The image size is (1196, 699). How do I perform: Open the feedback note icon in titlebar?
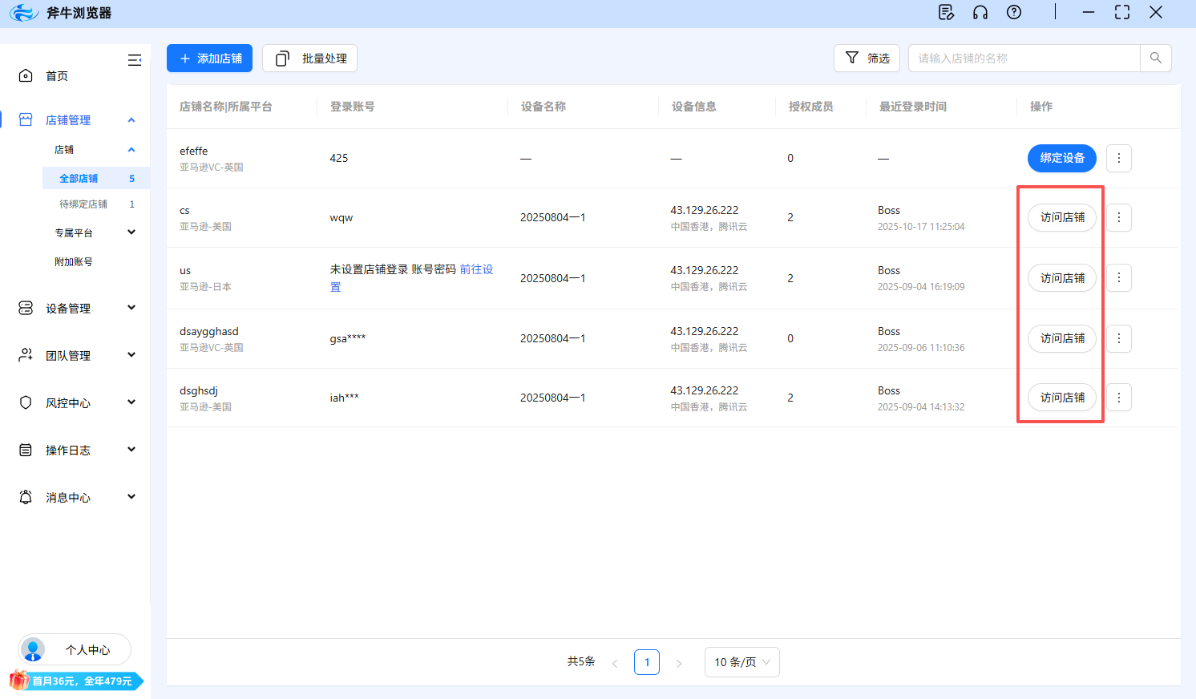coord(946,12)
